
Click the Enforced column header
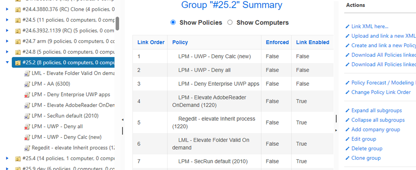(x=277, y=42)
